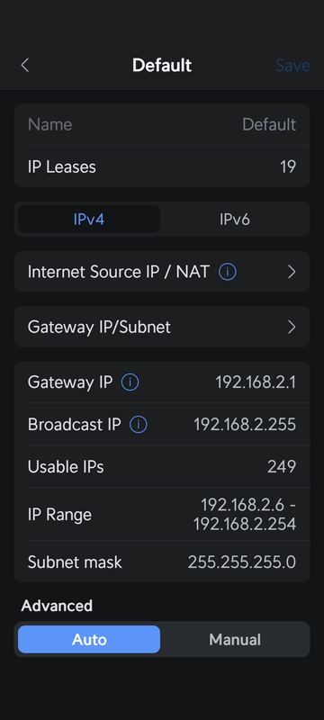Tap the info icon beside Broadcast IP
The width and height of the screenshot is (324, 720).
coord(138,425)
